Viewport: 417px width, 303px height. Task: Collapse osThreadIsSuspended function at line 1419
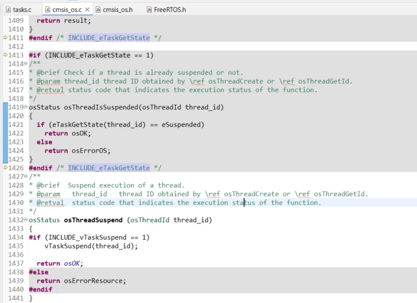coord(26,107)
